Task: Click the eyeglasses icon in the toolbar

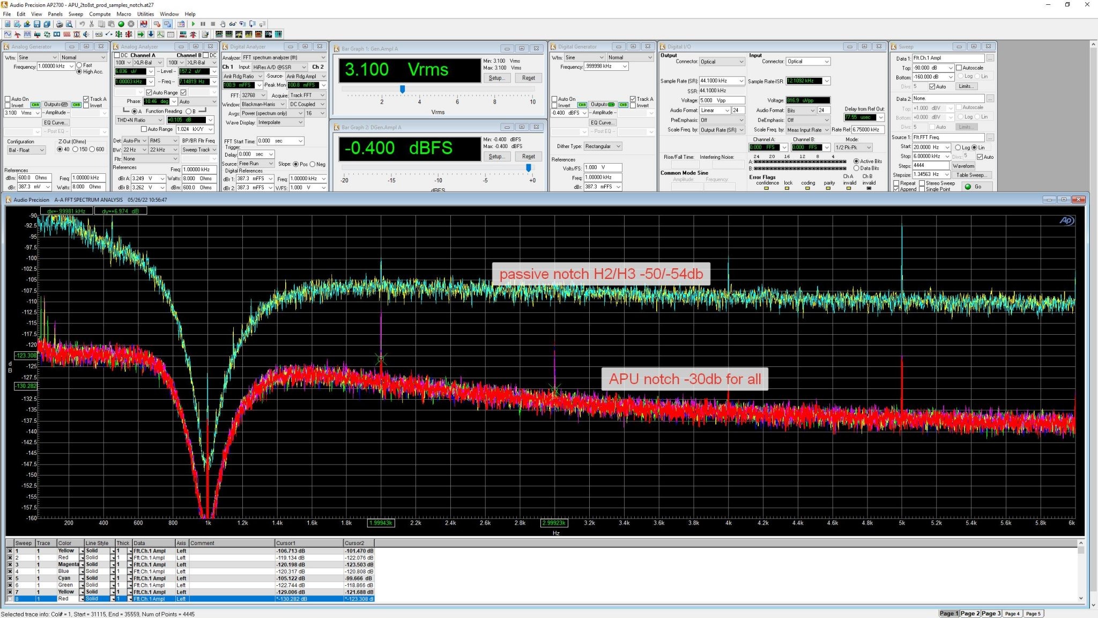Action: pos(233,24)
